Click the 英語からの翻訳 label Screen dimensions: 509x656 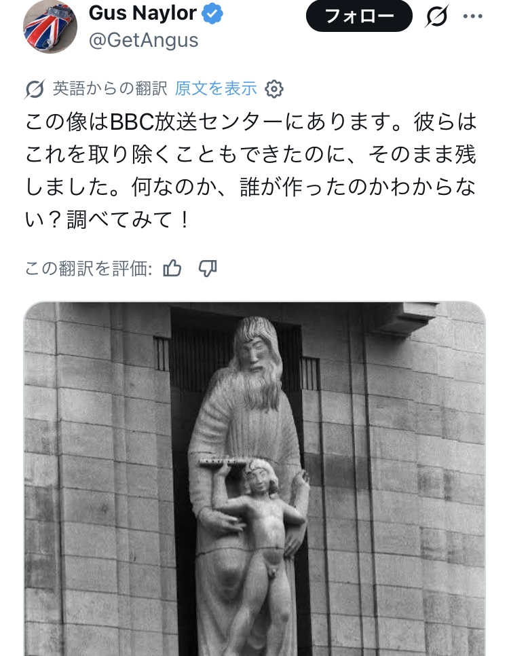click(110, 89)
